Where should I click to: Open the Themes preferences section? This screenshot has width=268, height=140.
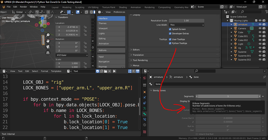coord(111,23)
